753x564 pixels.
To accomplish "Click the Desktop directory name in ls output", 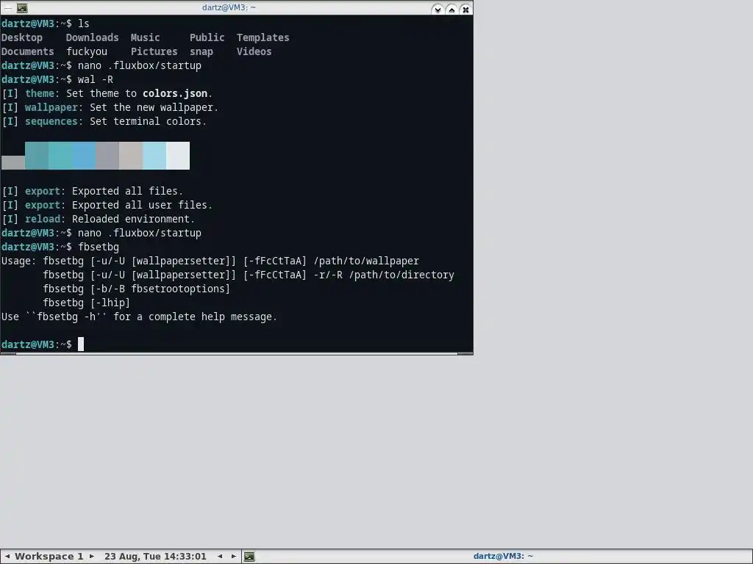I will [21, 37].
